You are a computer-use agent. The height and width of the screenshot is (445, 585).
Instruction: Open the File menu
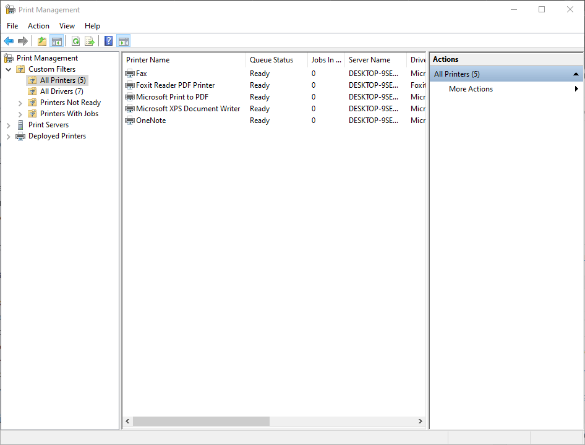click(x=12, y=26)
